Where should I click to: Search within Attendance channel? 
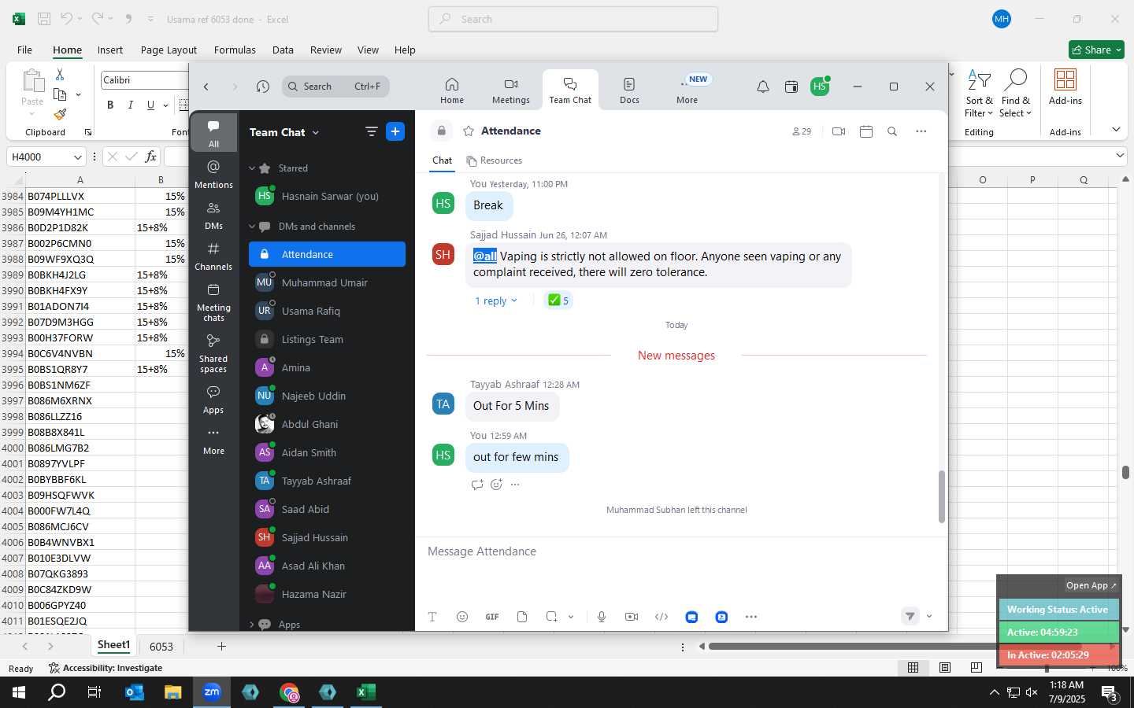[x=892, y=131]
